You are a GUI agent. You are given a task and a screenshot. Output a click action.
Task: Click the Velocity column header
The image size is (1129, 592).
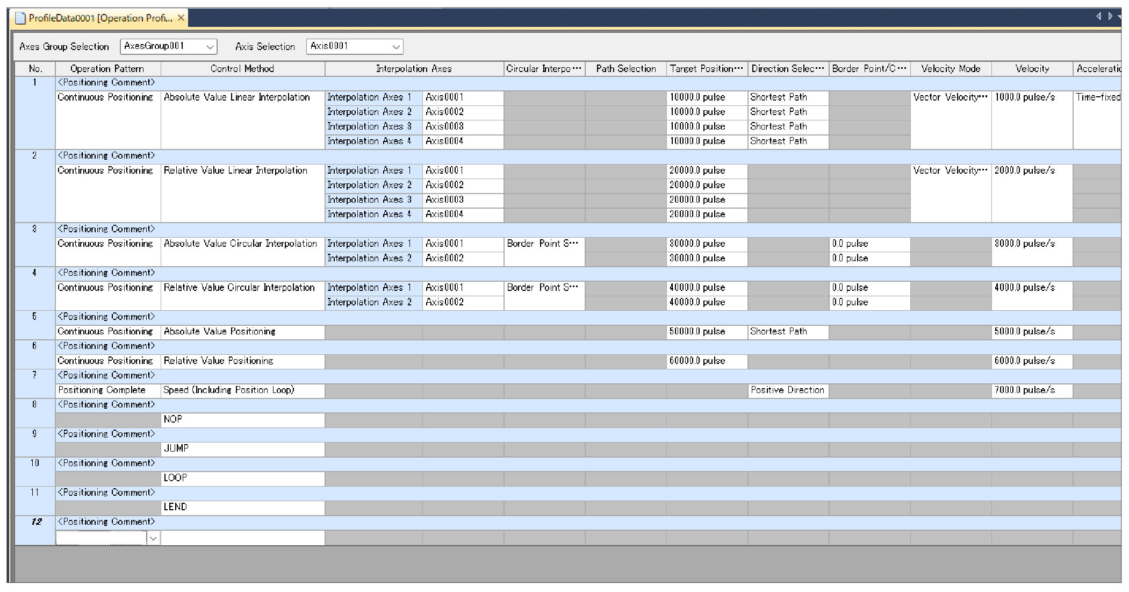(x=1032, y=69)
